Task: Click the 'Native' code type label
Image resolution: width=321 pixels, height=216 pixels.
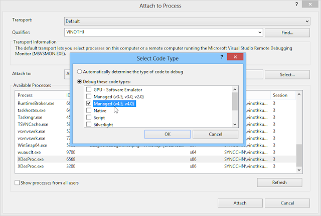Action: (x=100, y=110)
